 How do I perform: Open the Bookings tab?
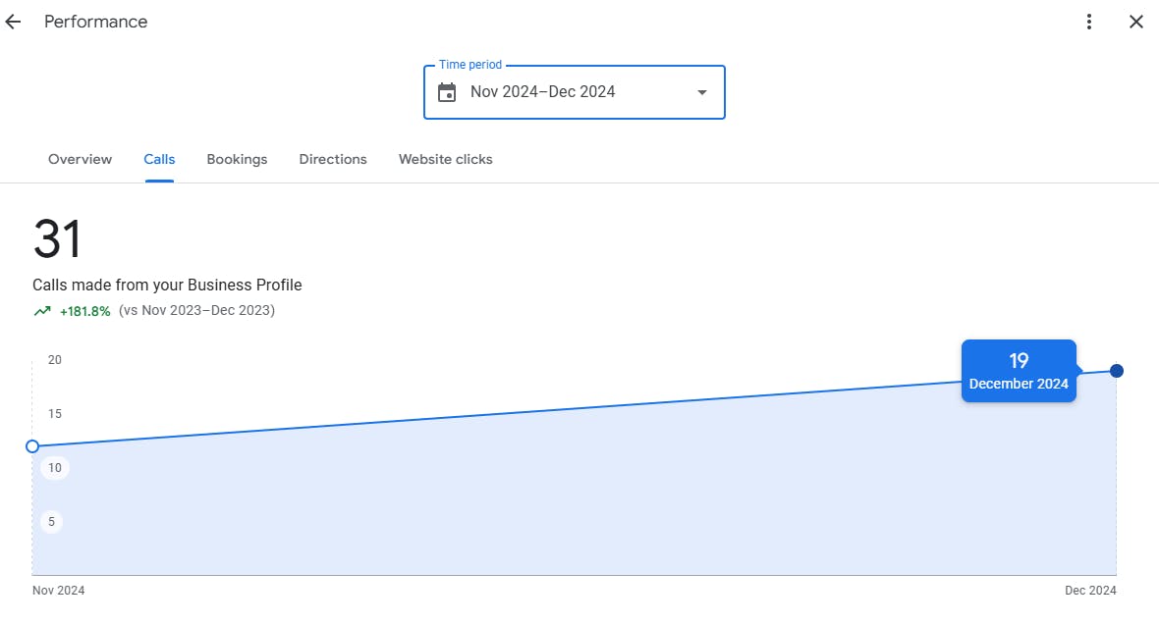click(x=237, y=159)
